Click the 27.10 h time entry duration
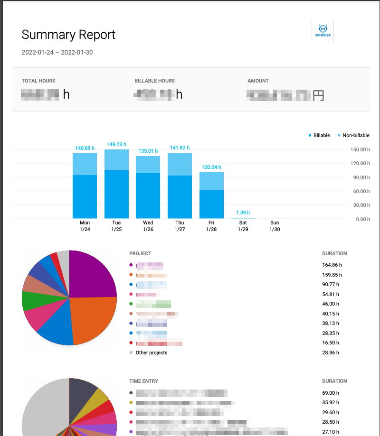This screenshot has width=380, height=436. point(331,432)
